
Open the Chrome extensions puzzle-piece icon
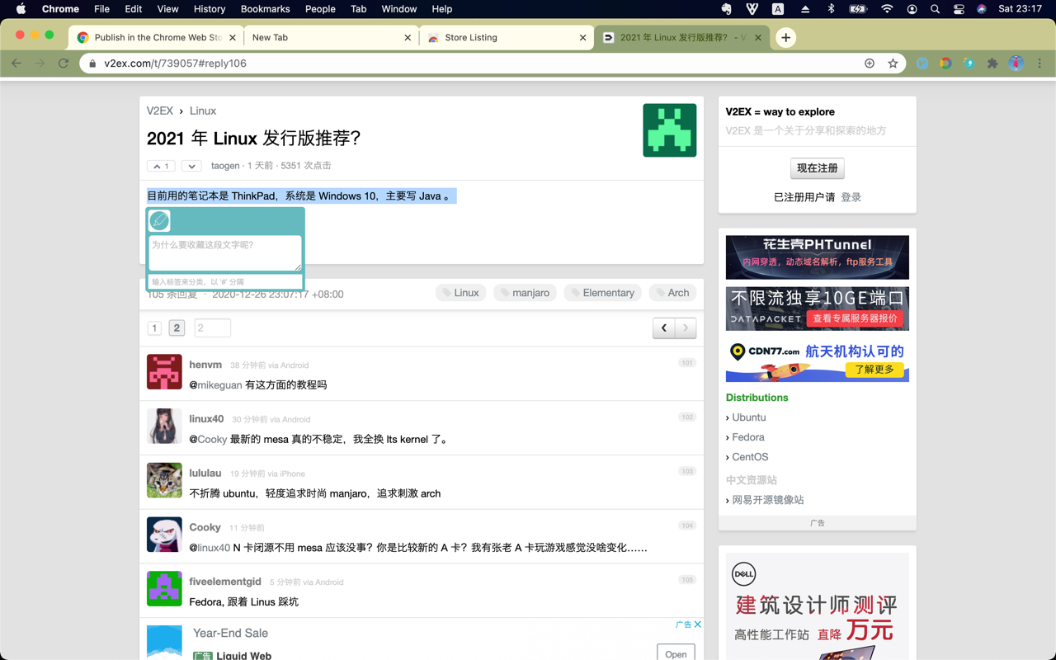pos(992,63)
